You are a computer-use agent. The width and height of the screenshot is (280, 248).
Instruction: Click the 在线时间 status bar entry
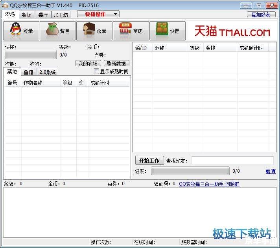144,242
